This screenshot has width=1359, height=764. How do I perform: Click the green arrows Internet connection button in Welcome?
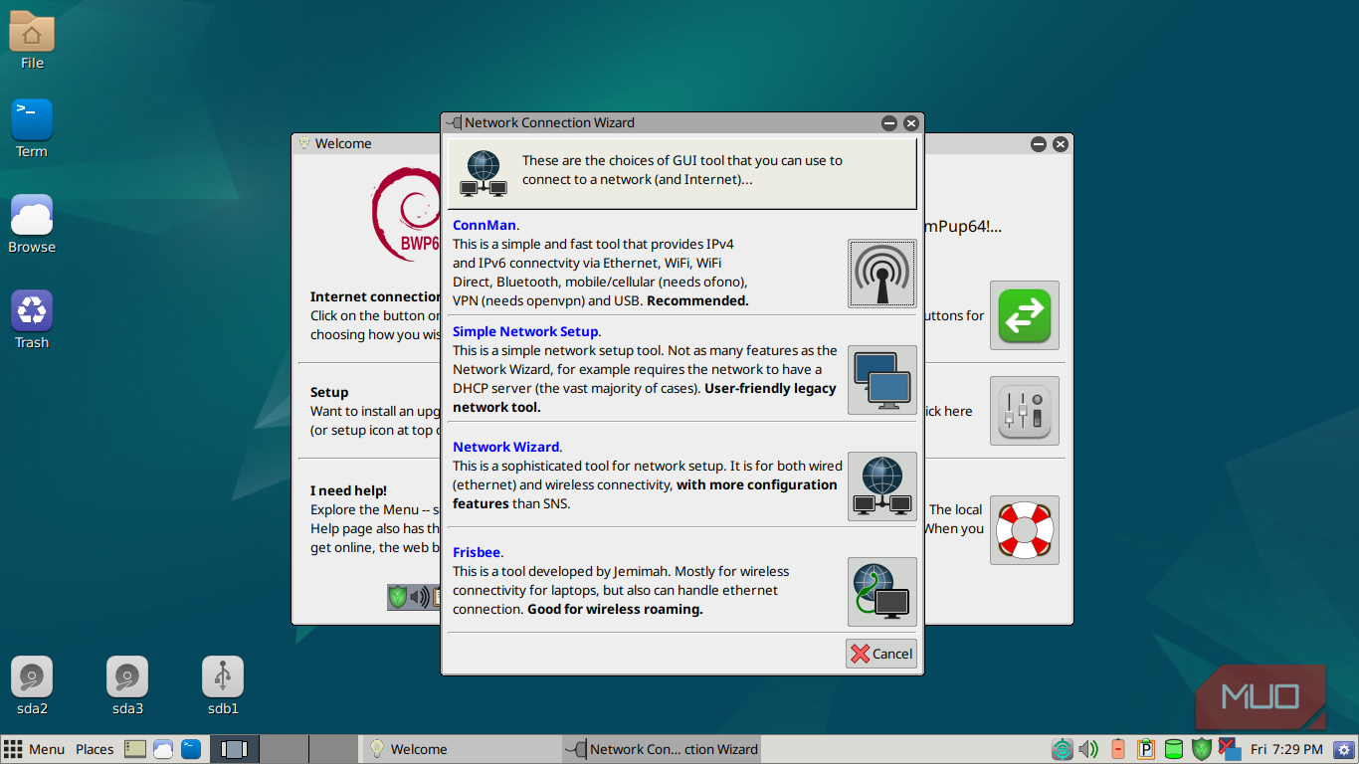[x=1024, y=314]
